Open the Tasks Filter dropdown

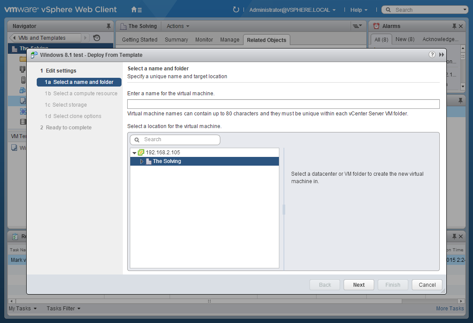pyautogui.click(x=63, y=309)
